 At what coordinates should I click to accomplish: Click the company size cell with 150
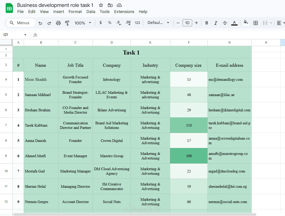[x=189, y=125]
